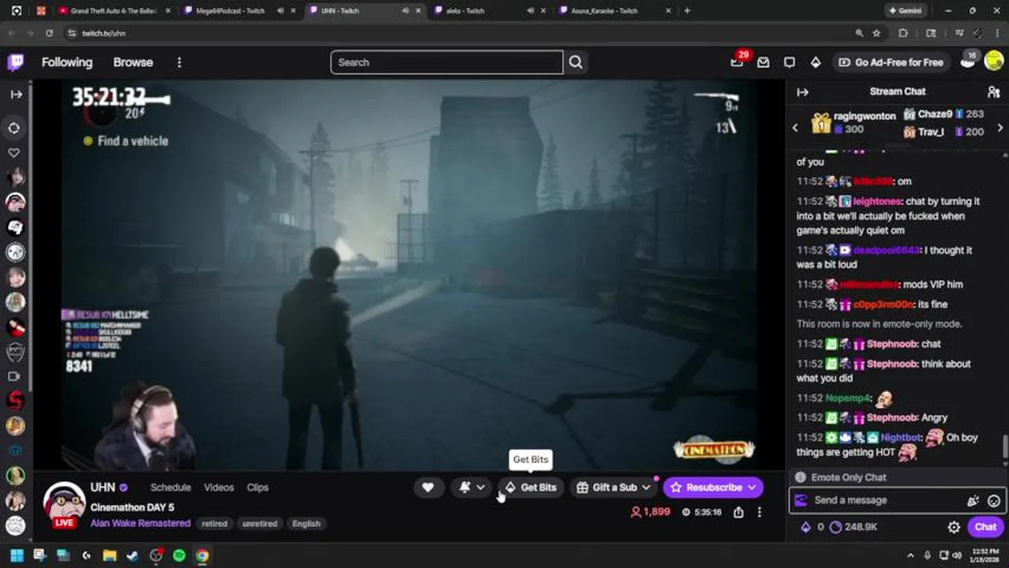The height and width of the screenshot is (568, 1009).
Task: Show next gift leaderboard entries
Action: click(1000, 127)
